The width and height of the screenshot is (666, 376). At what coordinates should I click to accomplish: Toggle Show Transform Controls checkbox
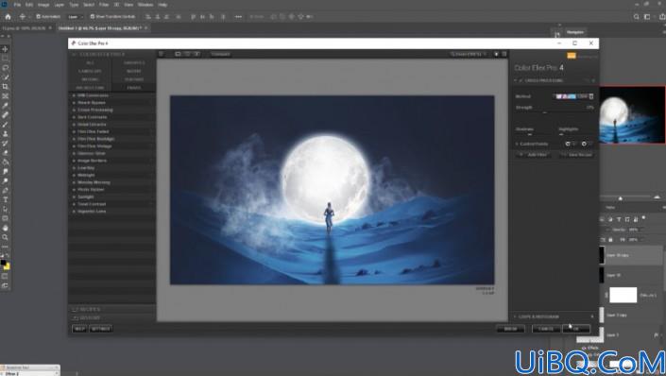[93, 17]
